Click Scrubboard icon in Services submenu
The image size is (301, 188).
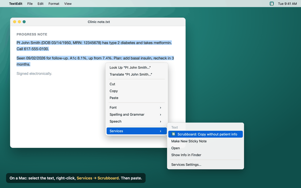pyautogui.click(x=173, y=134)
